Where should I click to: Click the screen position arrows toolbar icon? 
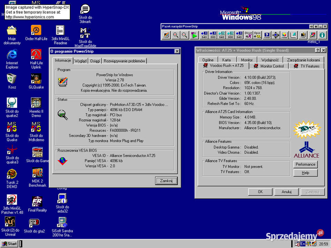pyautogui.click(x=276, y=35)
